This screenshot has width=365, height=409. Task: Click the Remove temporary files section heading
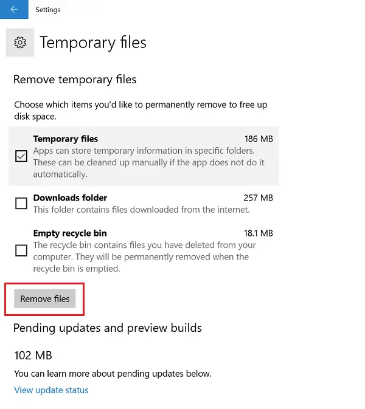(75, 80)
